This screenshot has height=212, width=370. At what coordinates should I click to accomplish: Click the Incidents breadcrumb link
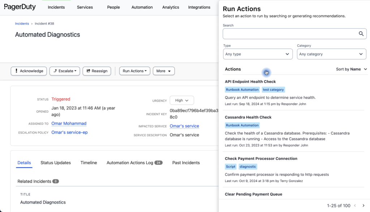[x=22, y=24]
